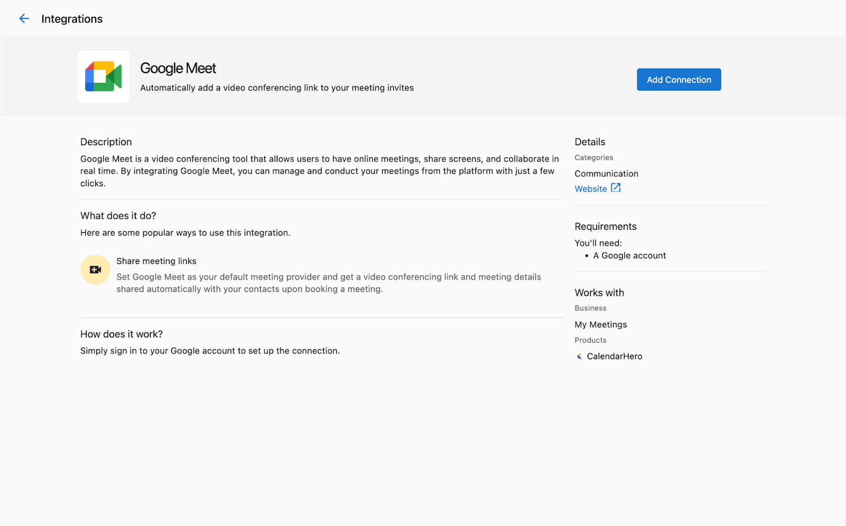Click the Here are some popular ways text
846x526 pixels.
pos(186,233)
